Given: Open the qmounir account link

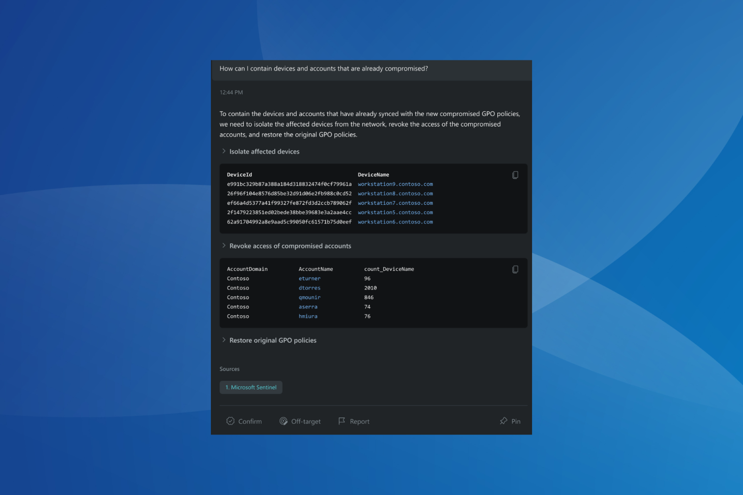Looking at the screenshot, I should tap(310, 297).
